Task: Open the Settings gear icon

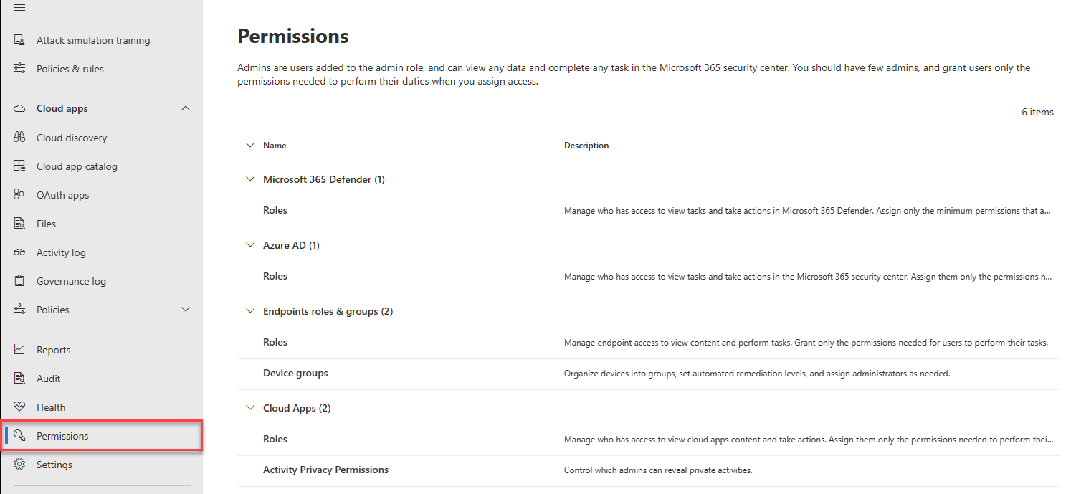Action: [x=19, y=465]
